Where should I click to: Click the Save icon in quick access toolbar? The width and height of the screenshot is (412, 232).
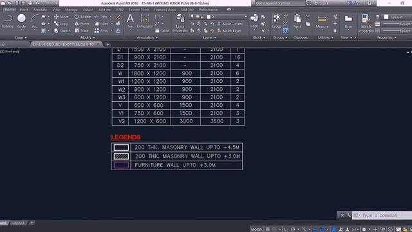[17, 3]
